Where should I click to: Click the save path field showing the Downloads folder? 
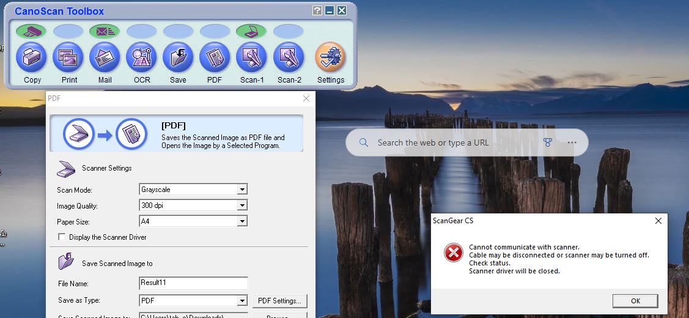pos(193,316)
